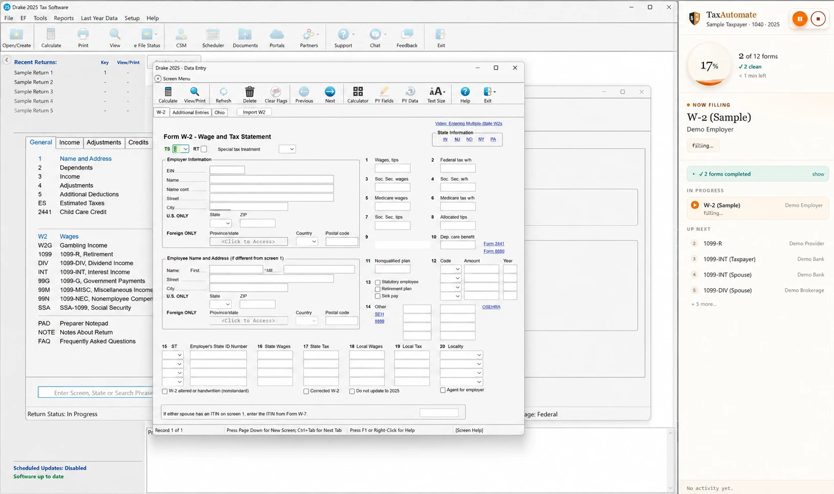834x494 pixels.
Task: Open the Reports menu
Action: (x=64, y=18)
